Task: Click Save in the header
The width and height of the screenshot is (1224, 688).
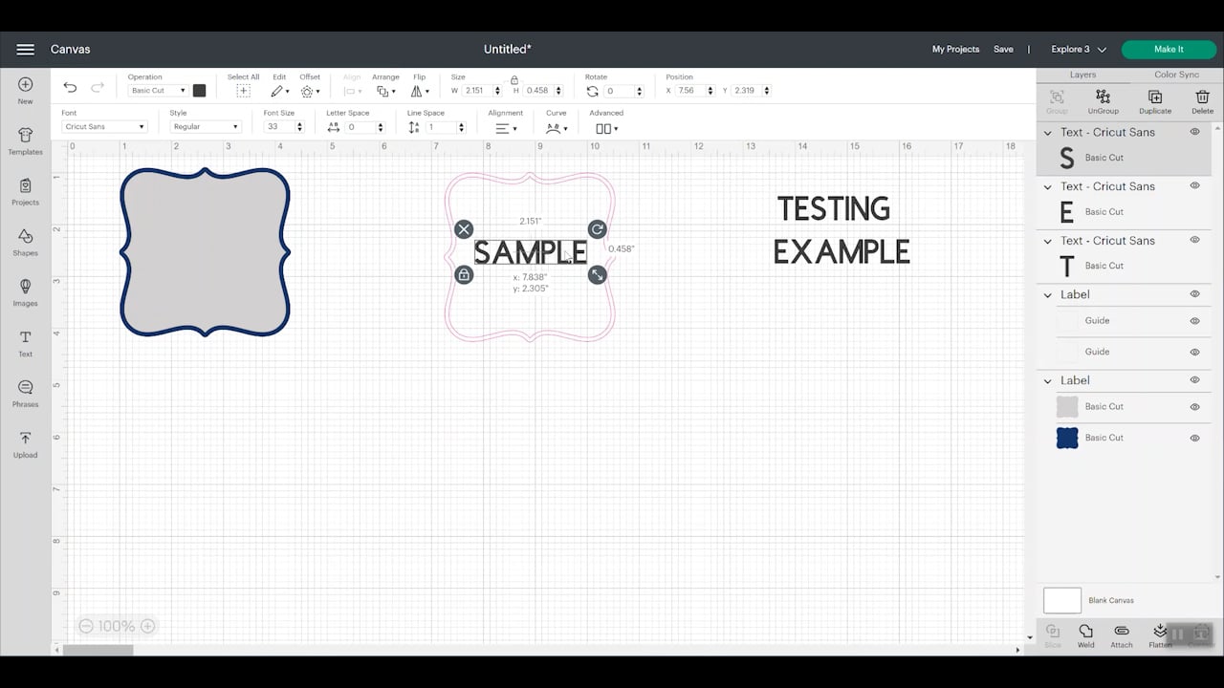Action: click(x=1003, y=50)
